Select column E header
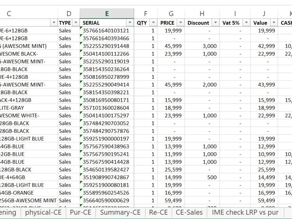Image resolution: width=292 pixels, height=219 pixels. (107, 14)
